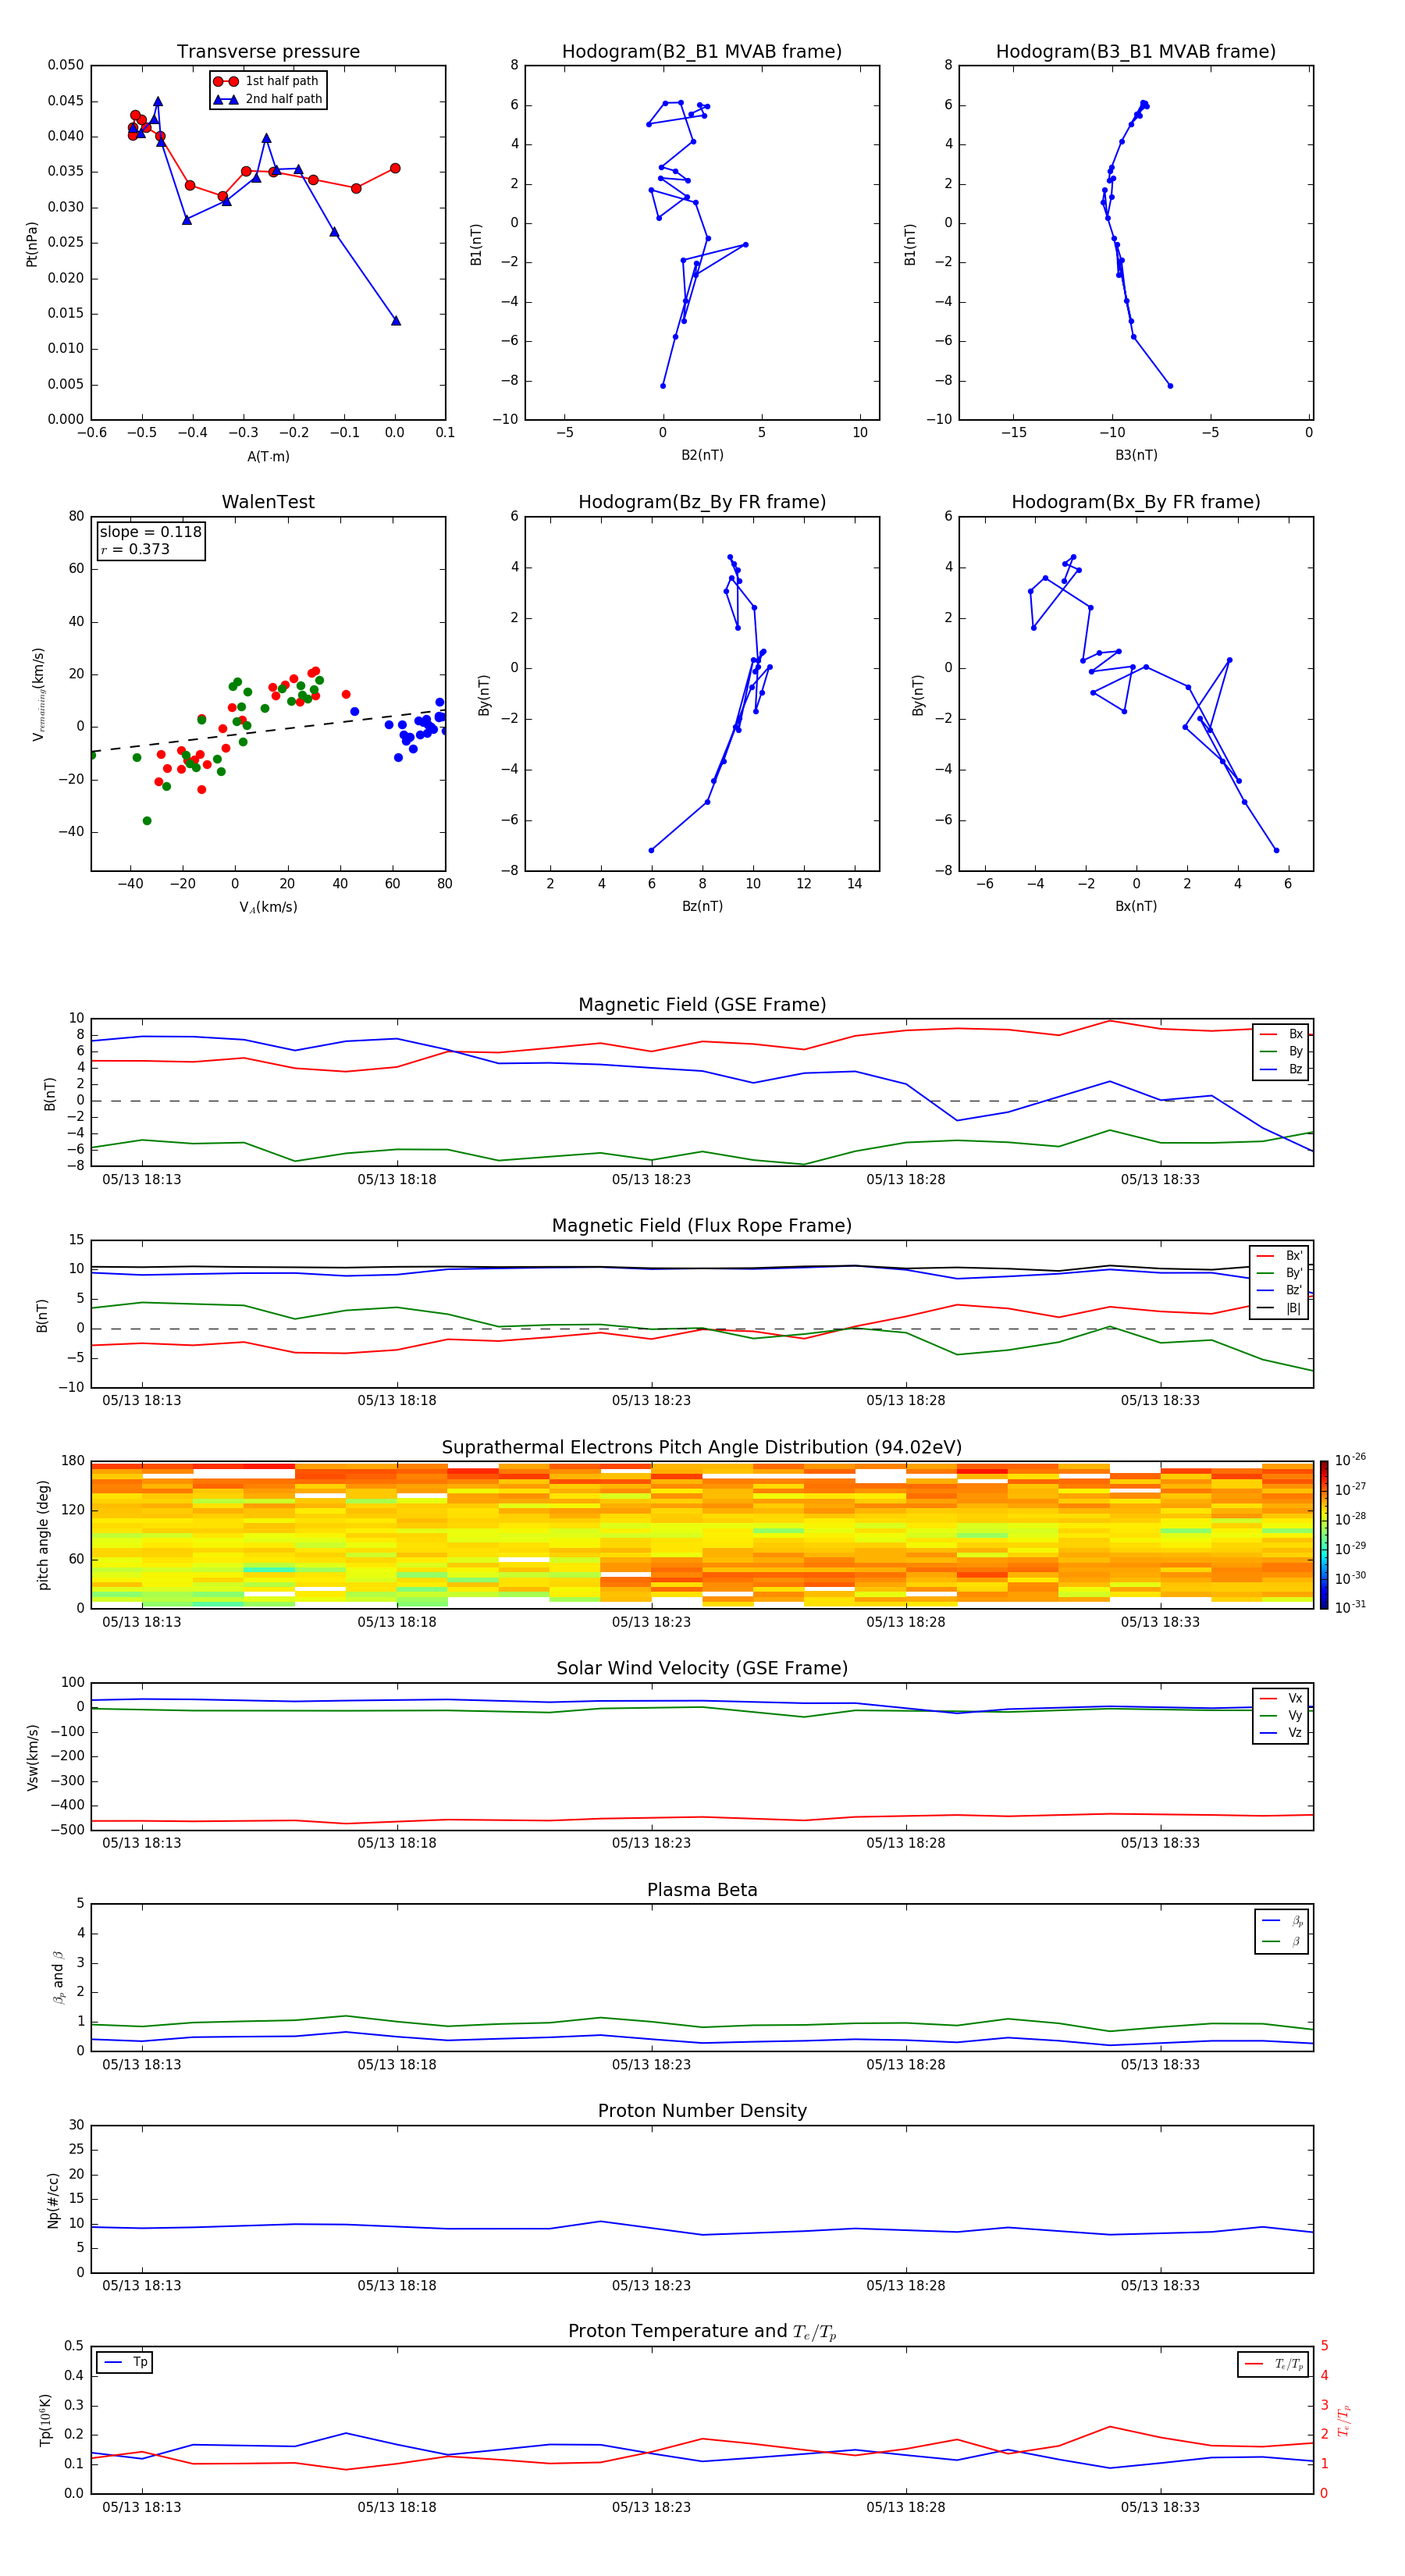Select "Bx'" in the flux rope legend

[x=1280, y=1256]
